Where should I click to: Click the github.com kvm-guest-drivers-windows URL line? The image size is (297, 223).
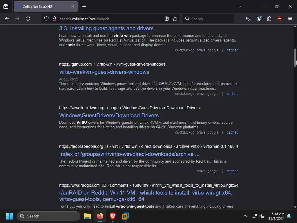[x=112, y=64]
